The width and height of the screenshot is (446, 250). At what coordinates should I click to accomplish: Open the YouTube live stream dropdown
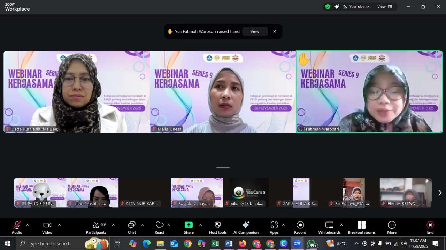pos(356,7)
